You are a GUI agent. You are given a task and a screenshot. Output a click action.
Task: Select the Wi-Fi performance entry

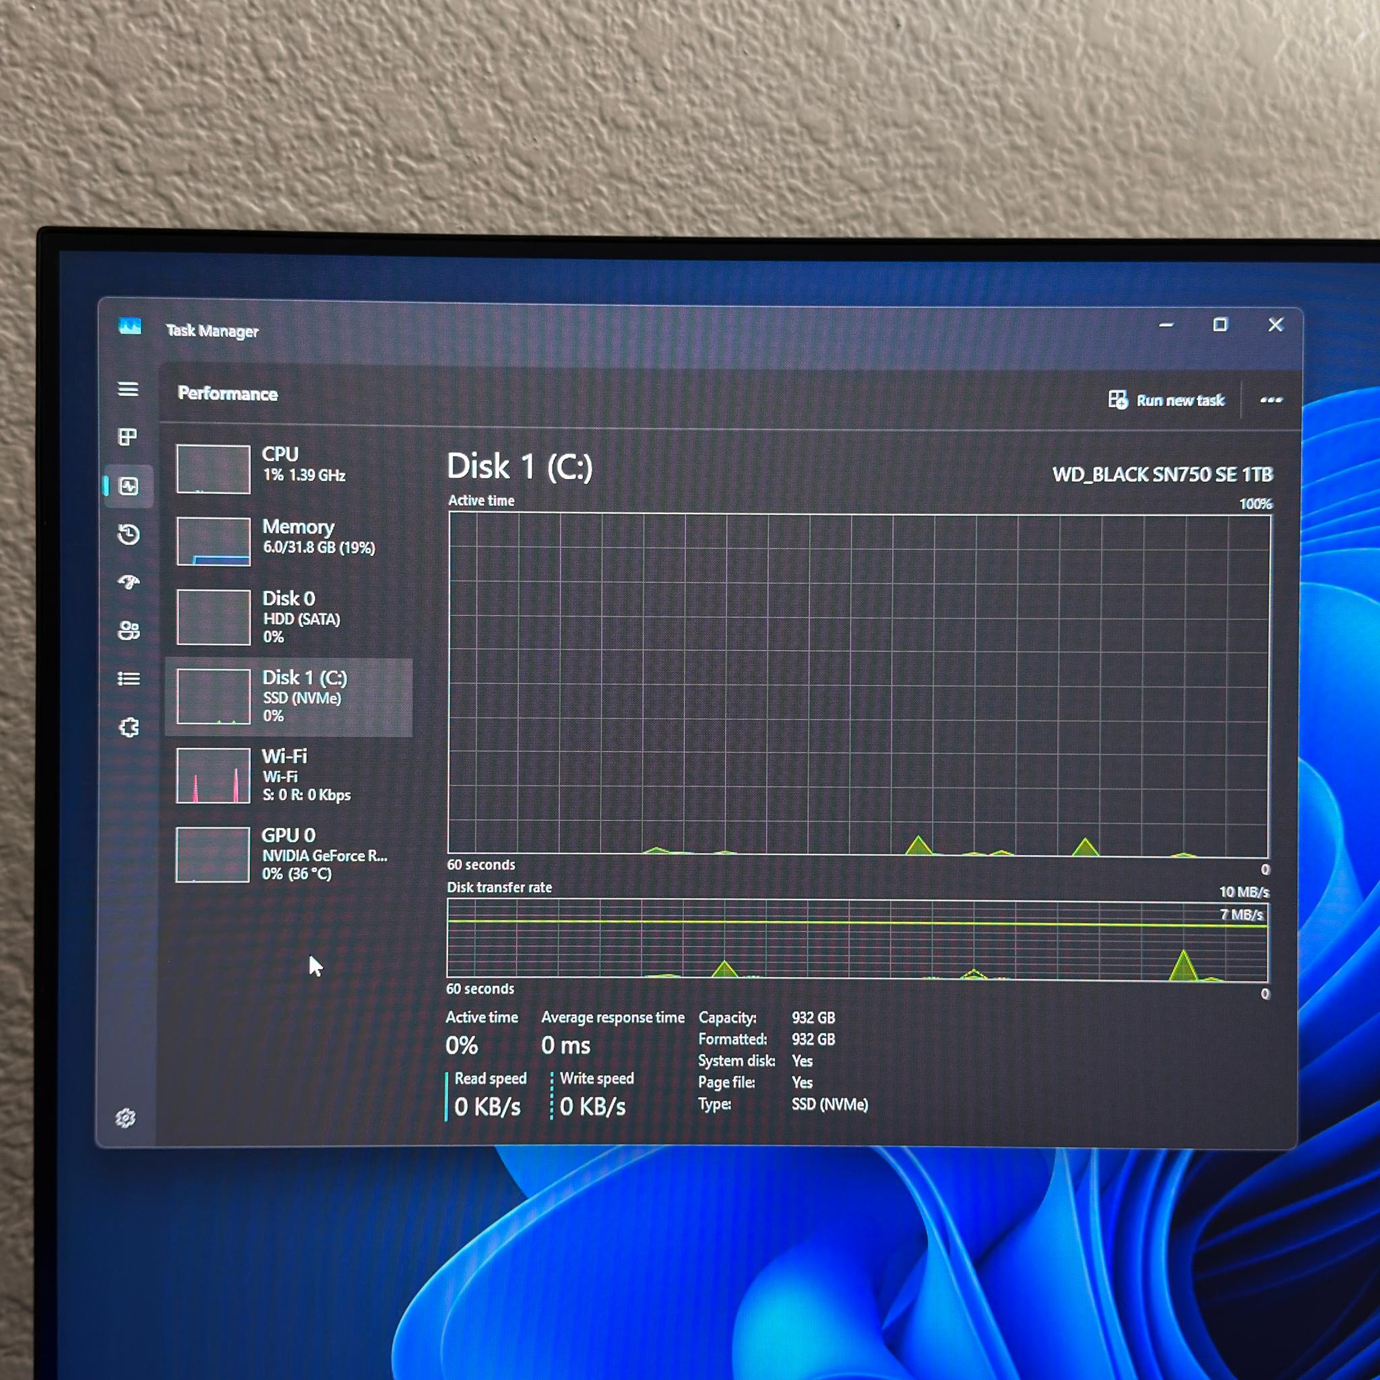pos(288,775)
